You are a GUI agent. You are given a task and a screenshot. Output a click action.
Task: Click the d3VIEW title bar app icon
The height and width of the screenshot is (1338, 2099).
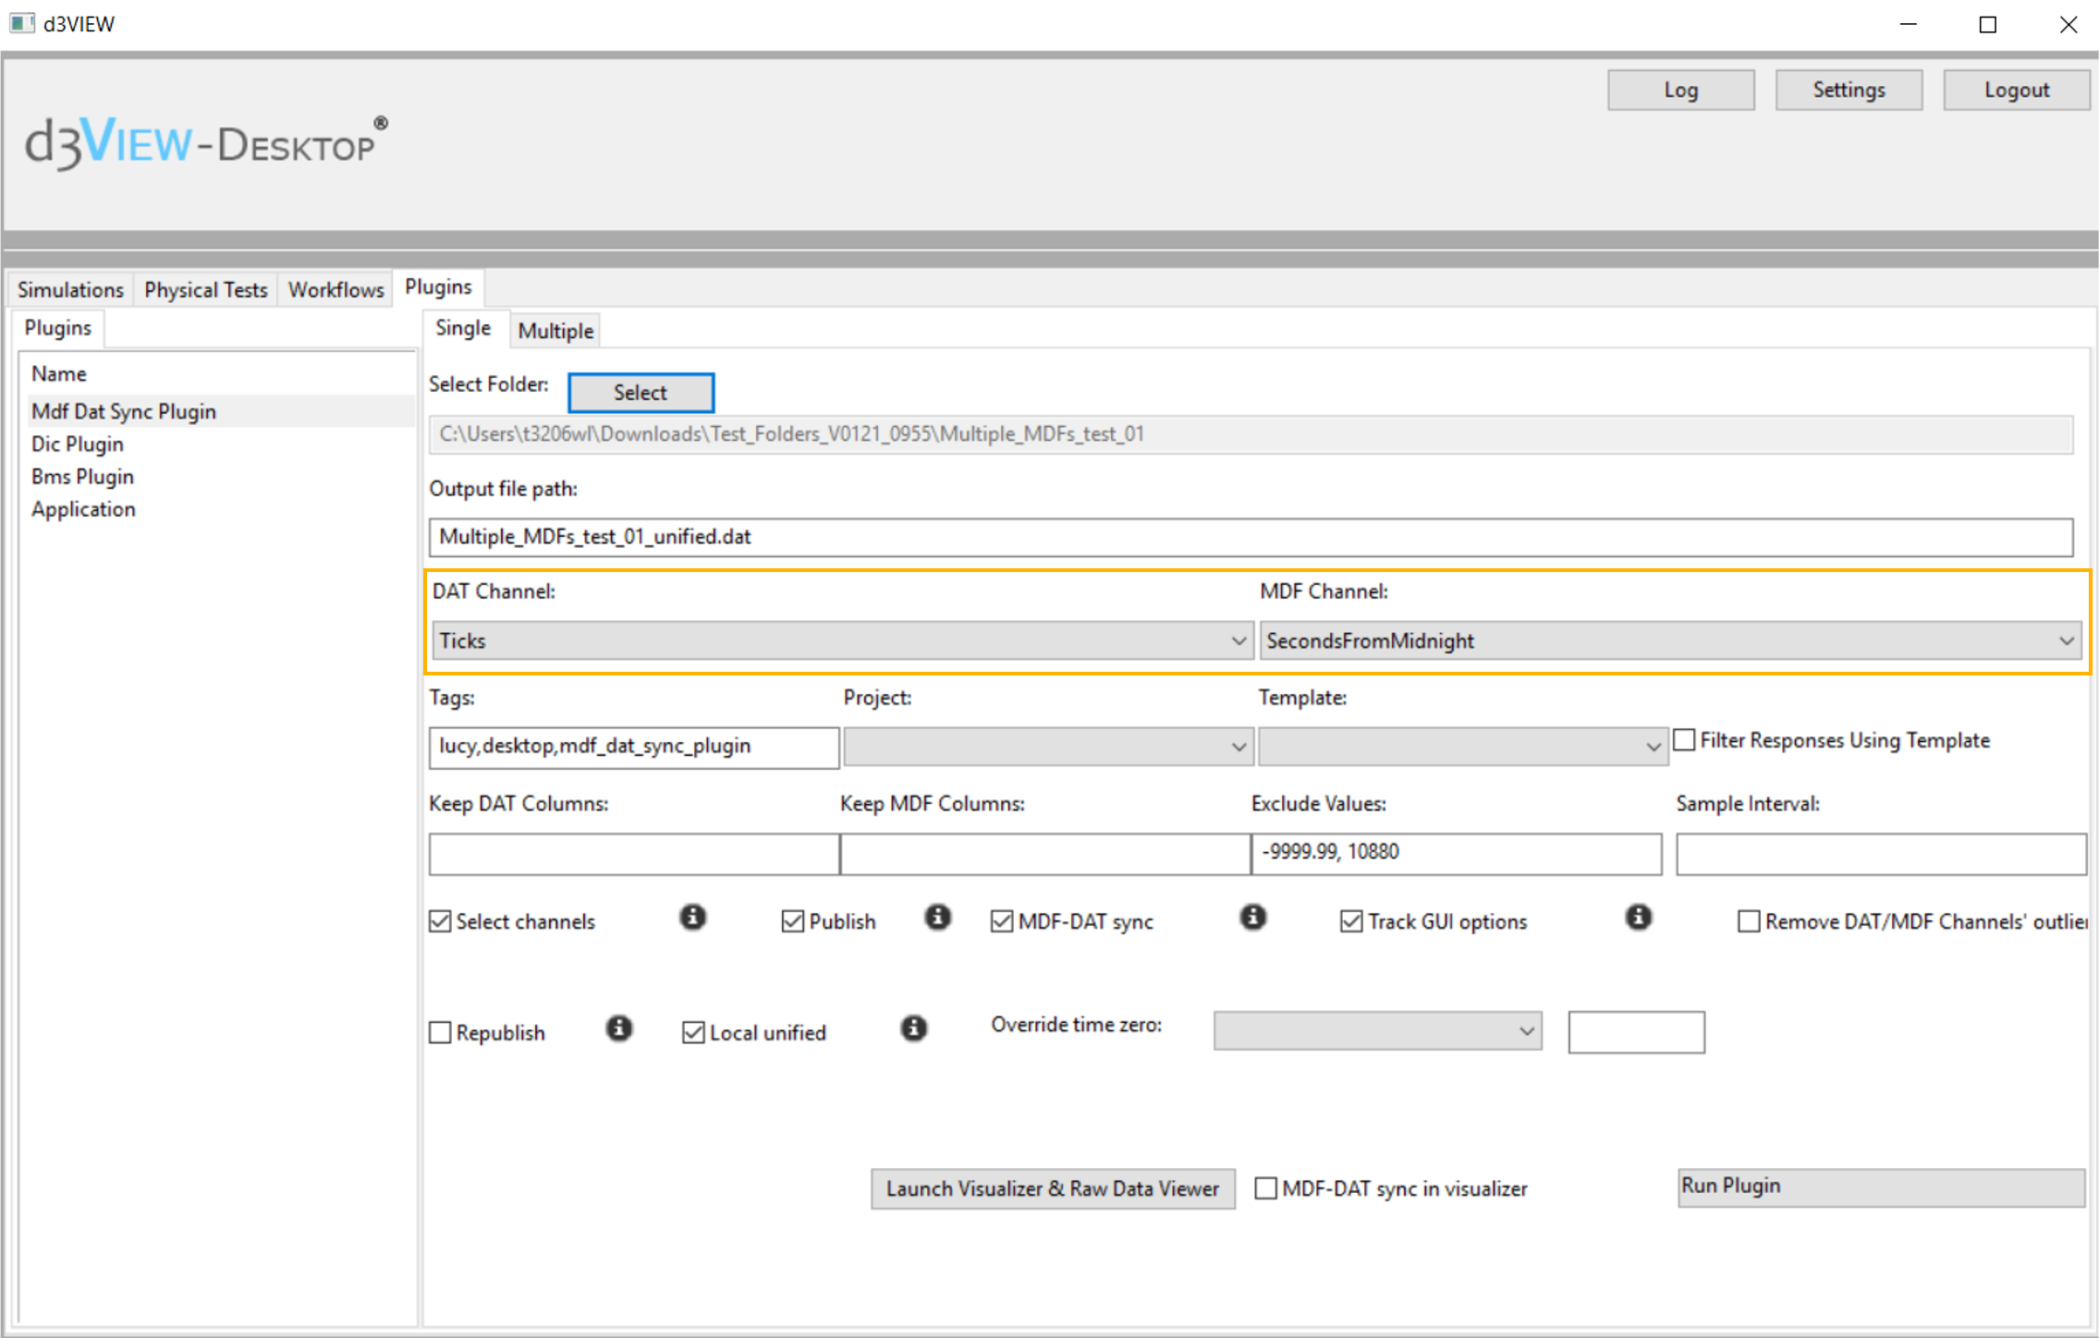22,23
